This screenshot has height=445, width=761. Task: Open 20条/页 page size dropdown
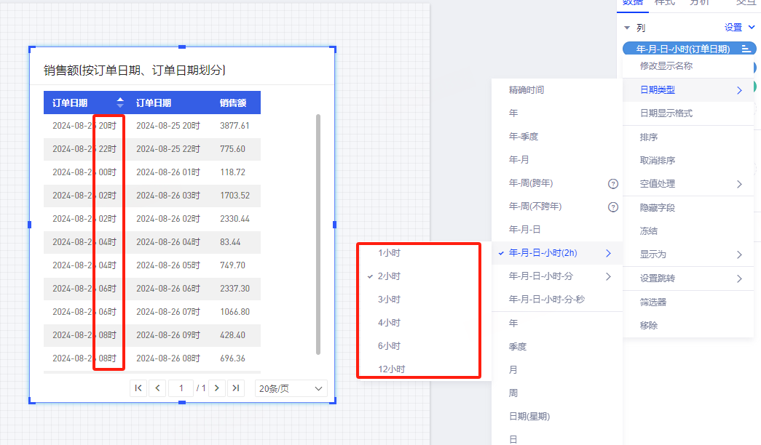tap(291, 389)
